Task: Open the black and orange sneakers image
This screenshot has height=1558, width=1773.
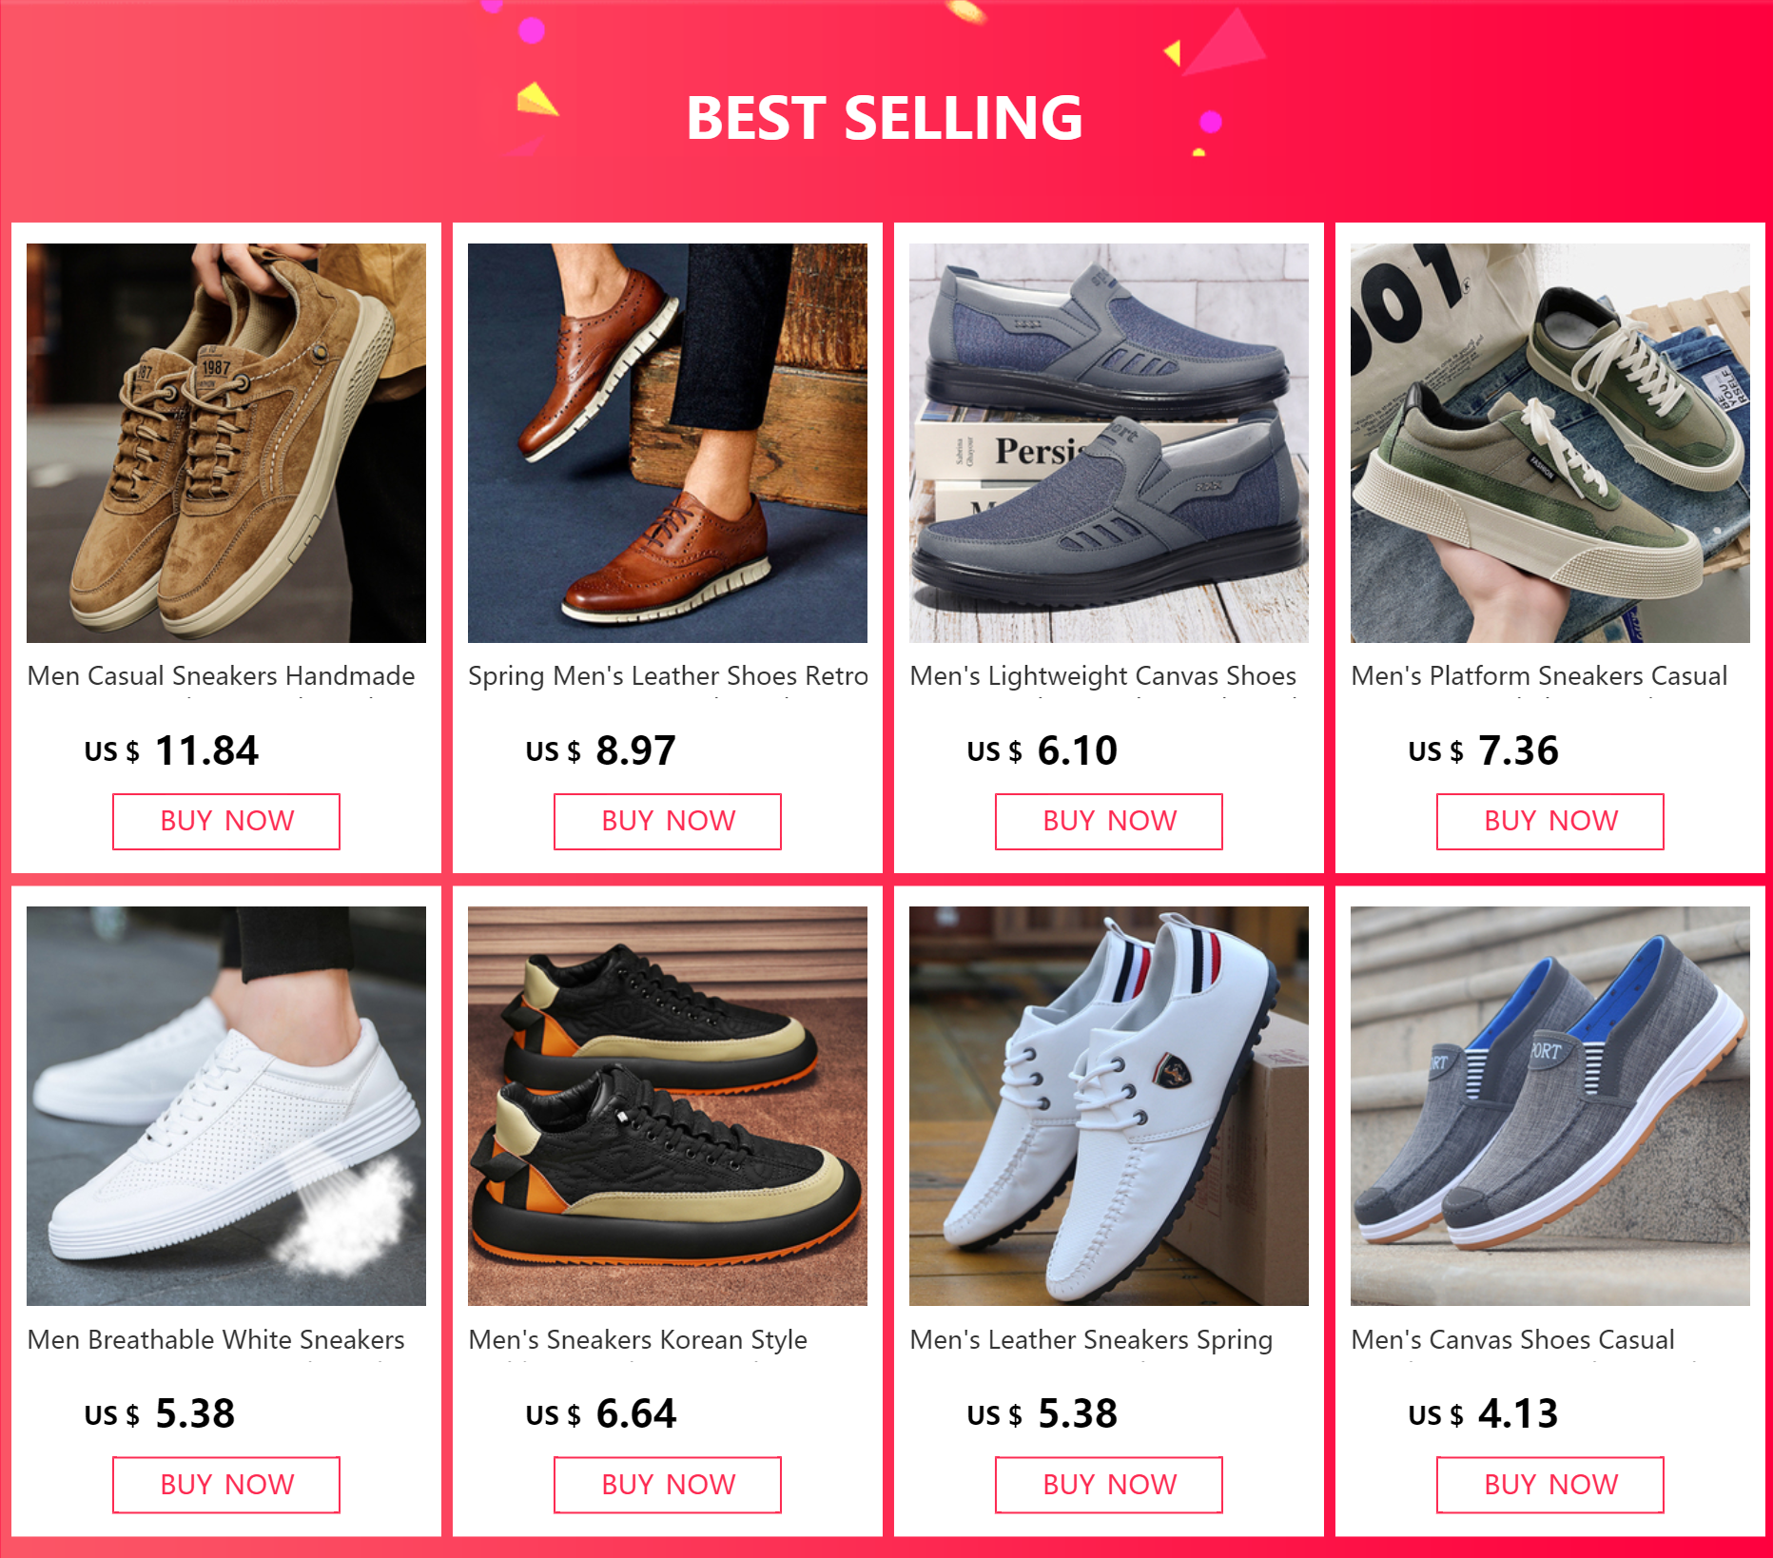Action: 668,1106
